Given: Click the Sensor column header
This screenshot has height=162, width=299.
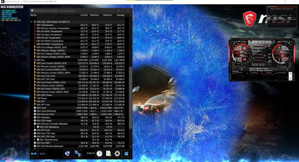Looking at the screenshot, I should tap(33, 15).
